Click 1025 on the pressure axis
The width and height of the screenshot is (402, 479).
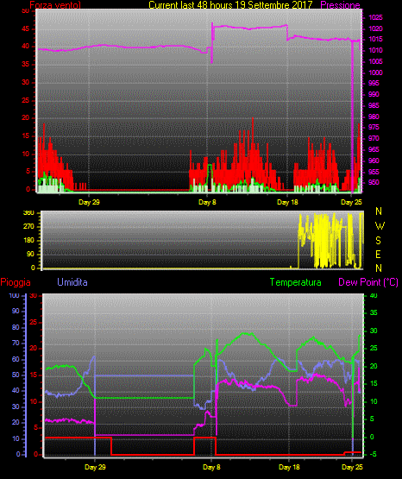(375, 17)
